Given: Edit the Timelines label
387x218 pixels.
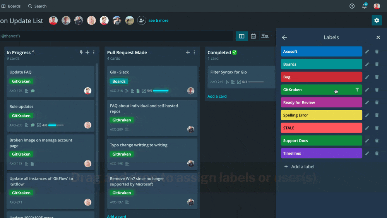Looking at the screenshot, I should [367, 154].
